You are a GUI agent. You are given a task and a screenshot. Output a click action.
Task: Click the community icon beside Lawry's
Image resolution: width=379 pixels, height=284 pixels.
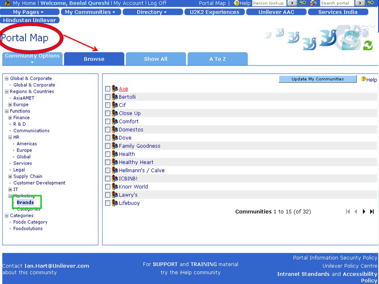point(114,195)
